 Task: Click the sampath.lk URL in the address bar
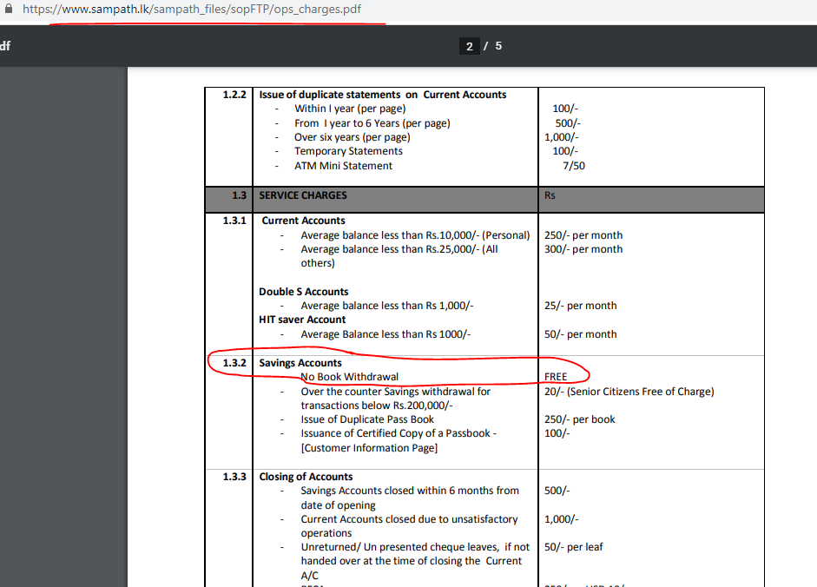(x=192, y=10)
